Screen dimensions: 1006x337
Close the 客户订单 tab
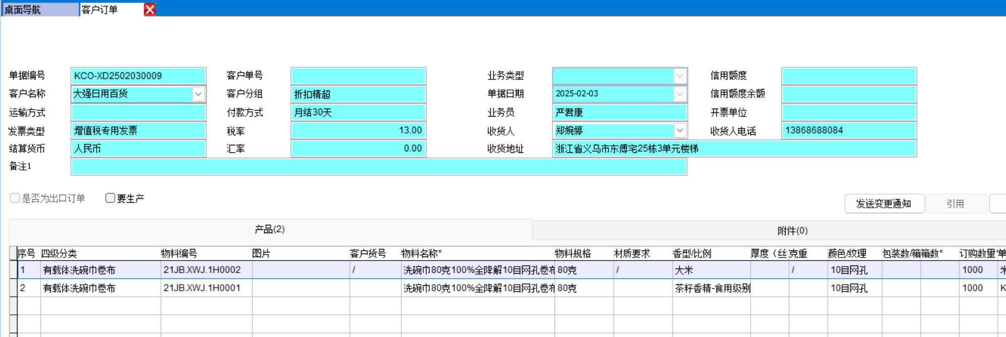tap(150, 10)
